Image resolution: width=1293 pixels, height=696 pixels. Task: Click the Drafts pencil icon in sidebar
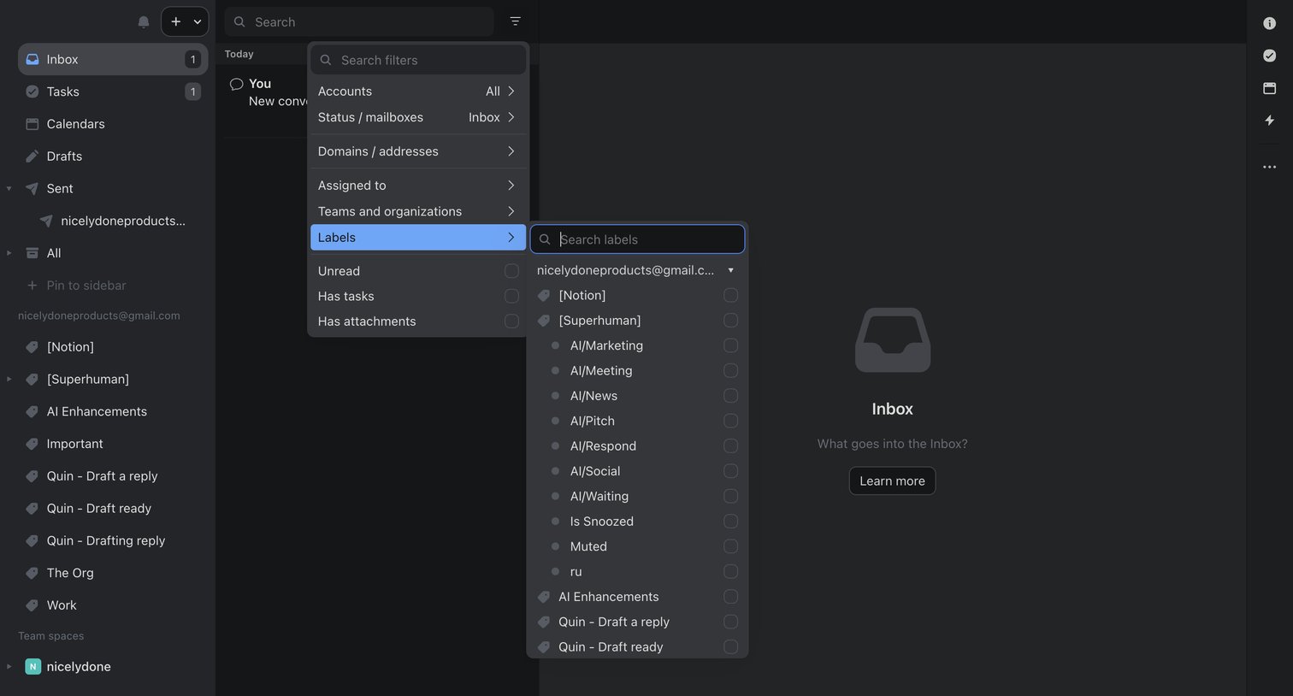(x=32, y=156)
